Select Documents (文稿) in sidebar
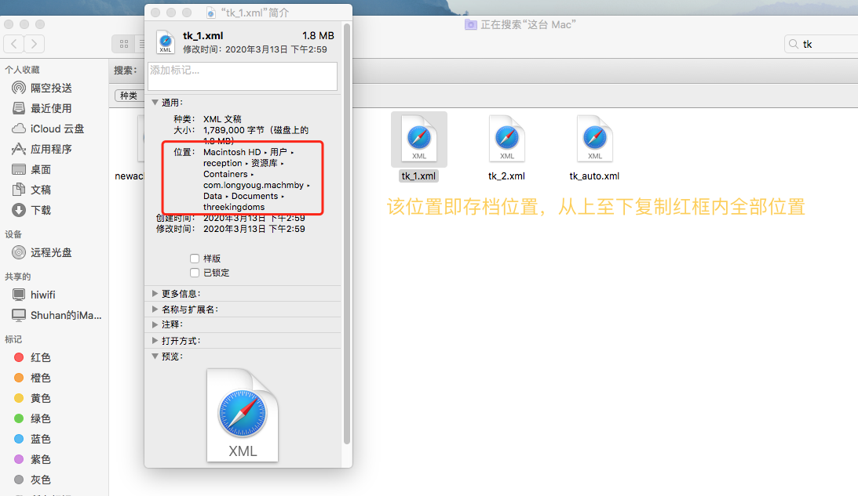Screen dimensions: 858x496 click(x=31, y=190)
